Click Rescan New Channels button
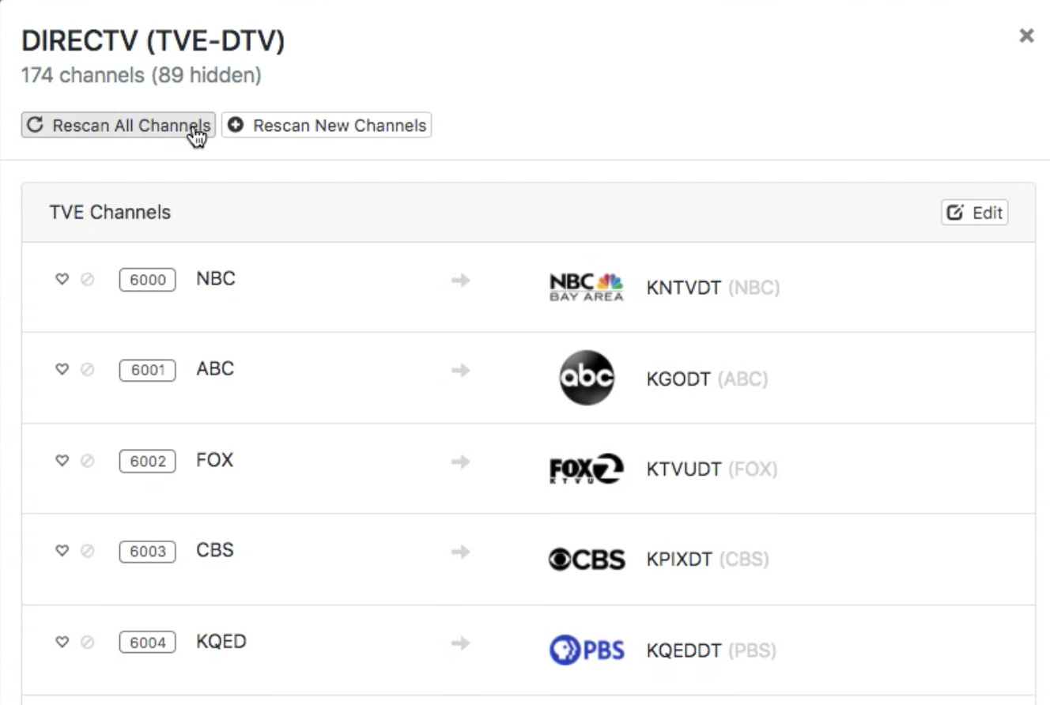 [327, 126]
